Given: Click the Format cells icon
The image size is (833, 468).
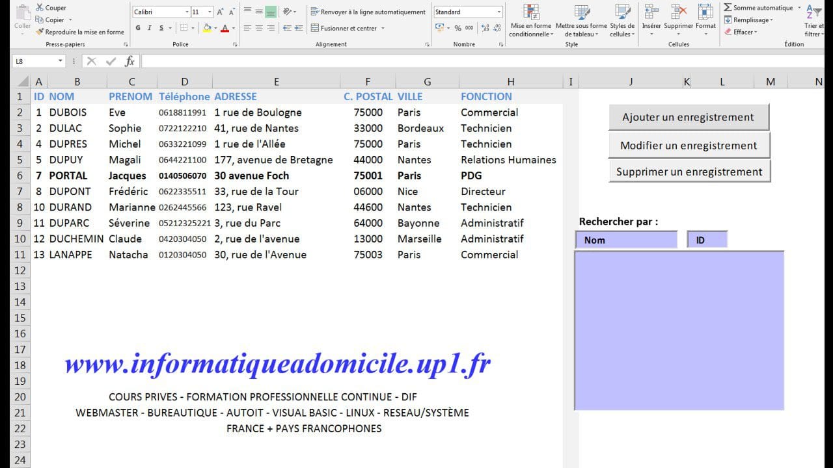Looking at the screenshot, I should point(705,13).
